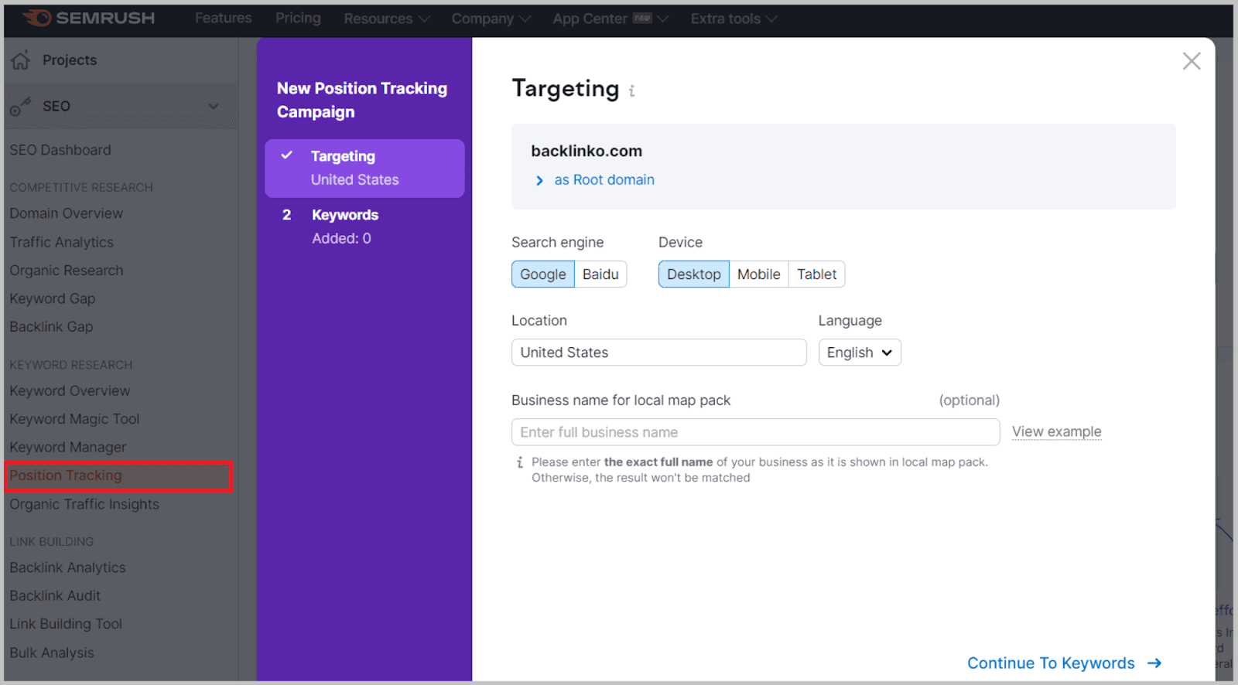Open Keyword Gap
1238x685 pixels.
[x=53, y=298]
